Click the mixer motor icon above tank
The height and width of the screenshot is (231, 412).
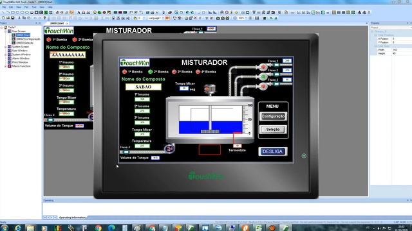click(209, 89)
